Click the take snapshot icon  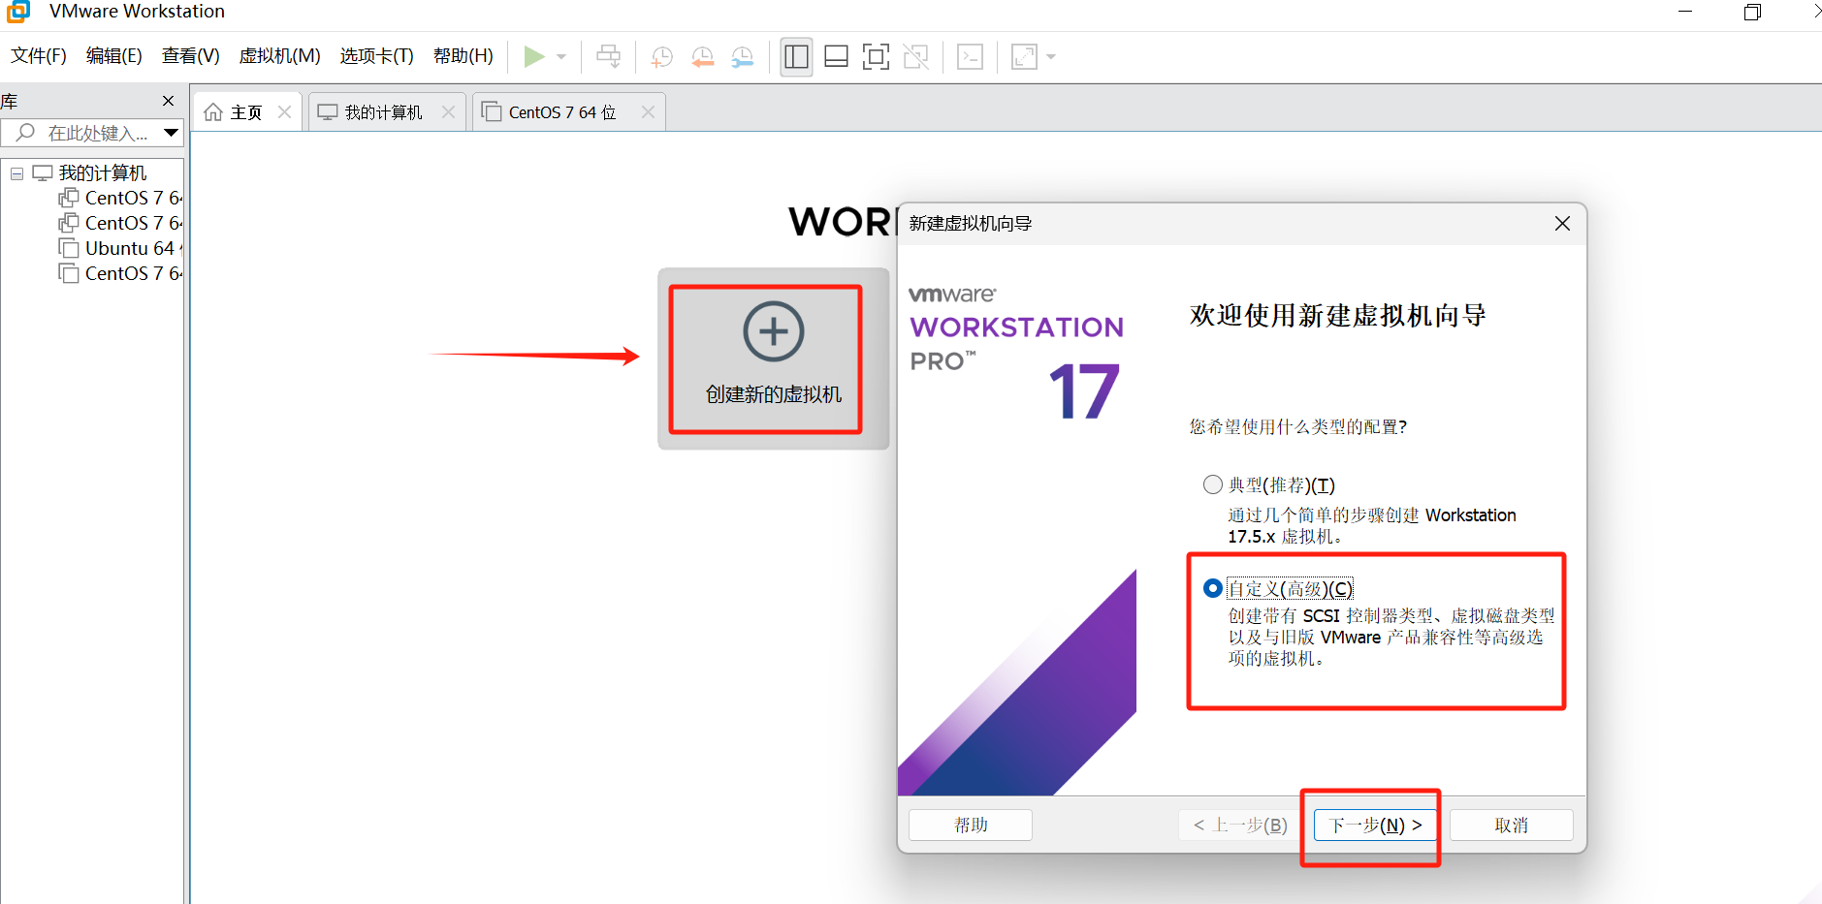tap(662, 57)
